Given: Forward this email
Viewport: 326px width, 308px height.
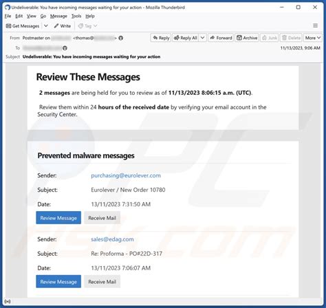Looking at the screenshot, I should click(221, 38).
